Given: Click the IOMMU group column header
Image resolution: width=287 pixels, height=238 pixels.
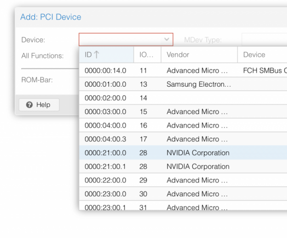Looking at the screenshot, I should pyautogui.click(x=147, y=55).
